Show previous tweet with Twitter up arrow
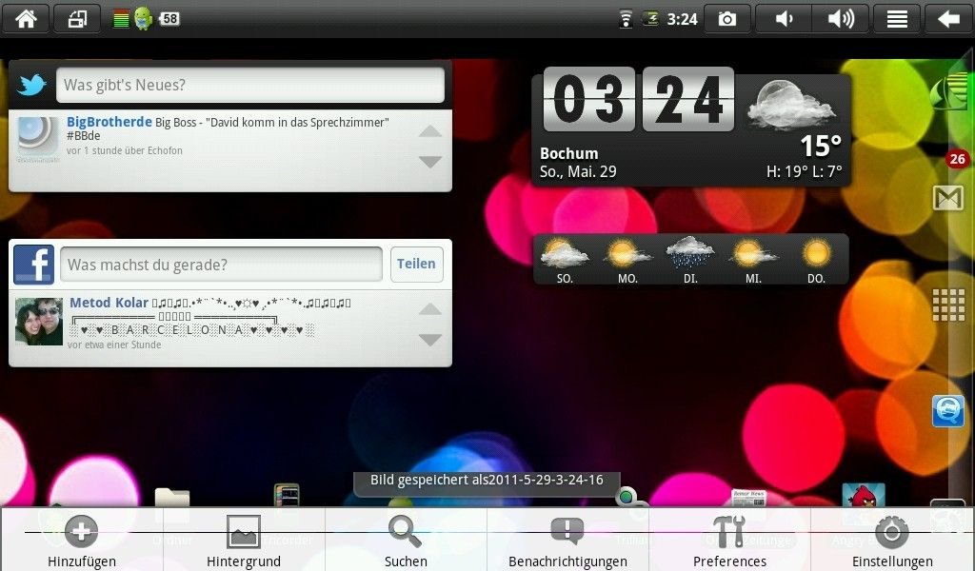Viewport: 975px width, 571px height. click(x=430, y=131)
